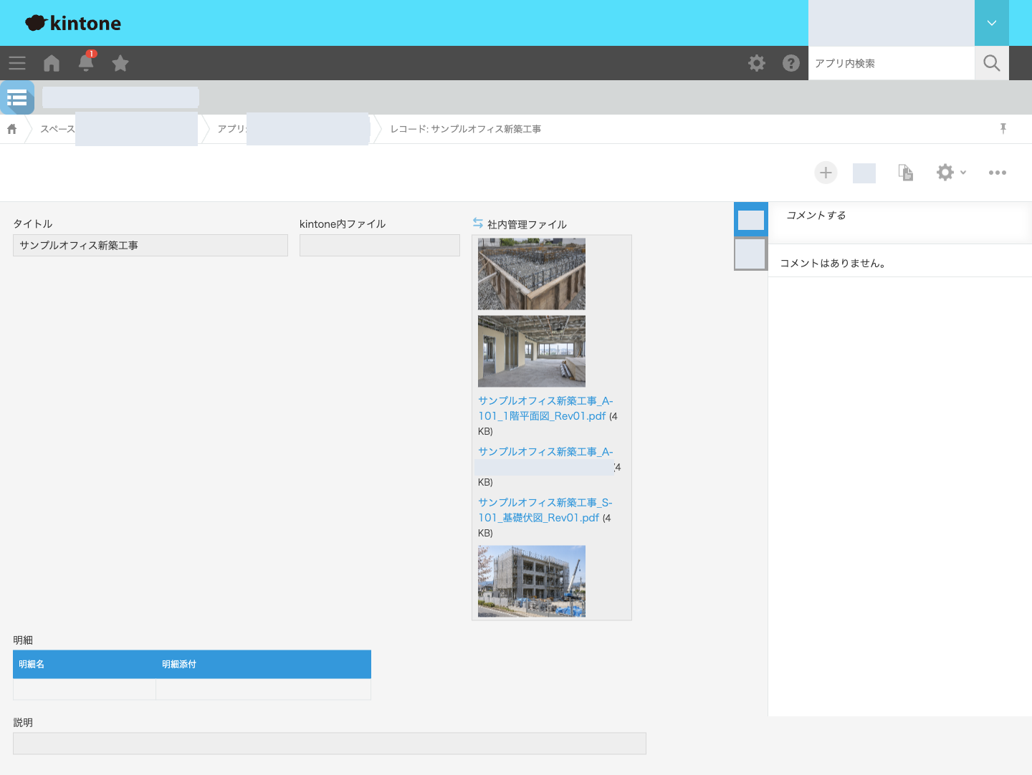
Task: Click the 明細添付 column header
Action: pos(264,665)
